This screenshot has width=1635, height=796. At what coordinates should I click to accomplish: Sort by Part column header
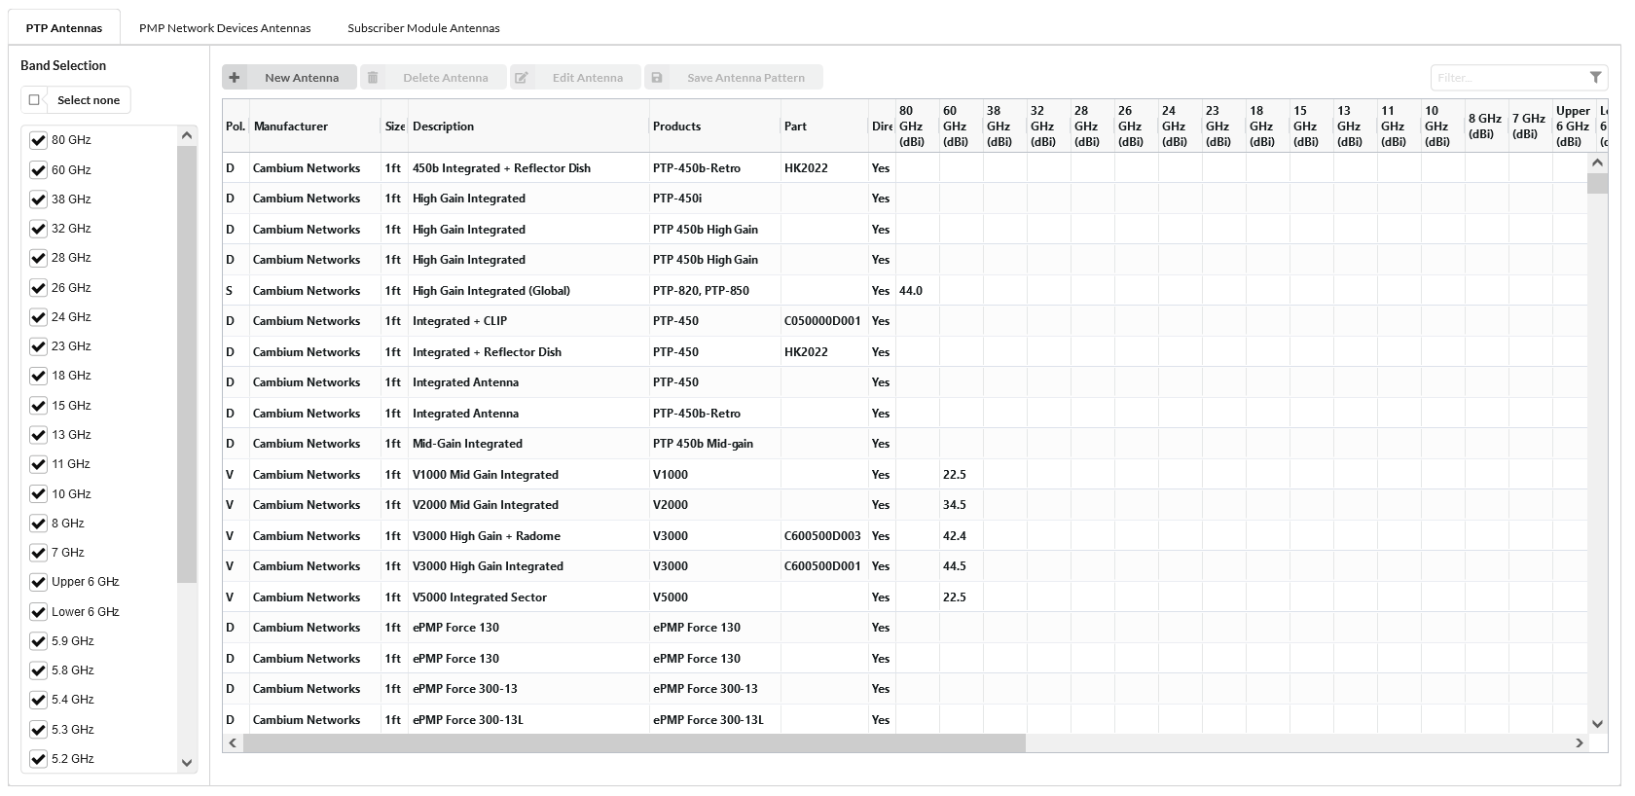[823, 127]
